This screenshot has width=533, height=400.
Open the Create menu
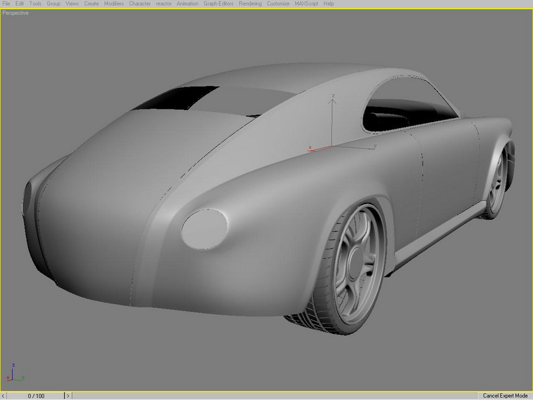(x=91, y=3)
